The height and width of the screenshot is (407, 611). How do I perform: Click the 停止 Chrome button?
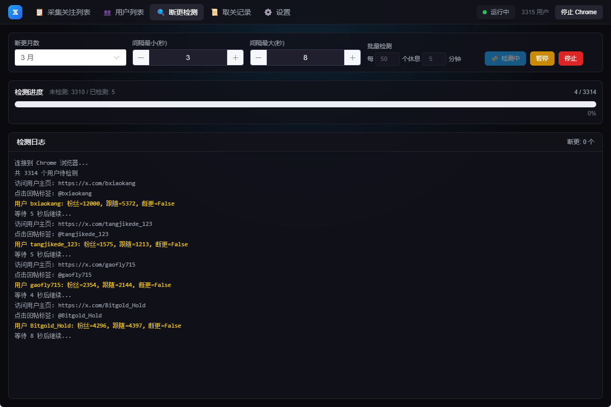coord(578,12)
